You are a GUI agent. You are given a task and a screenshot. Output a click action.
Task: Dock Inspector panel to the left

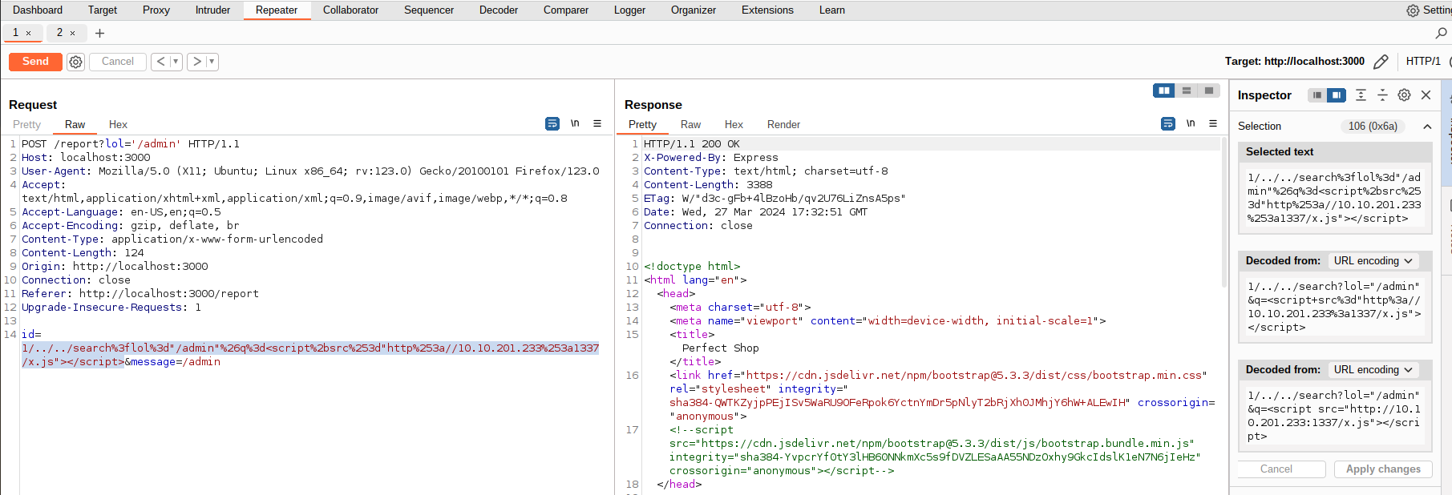(x=1317, y=95)
